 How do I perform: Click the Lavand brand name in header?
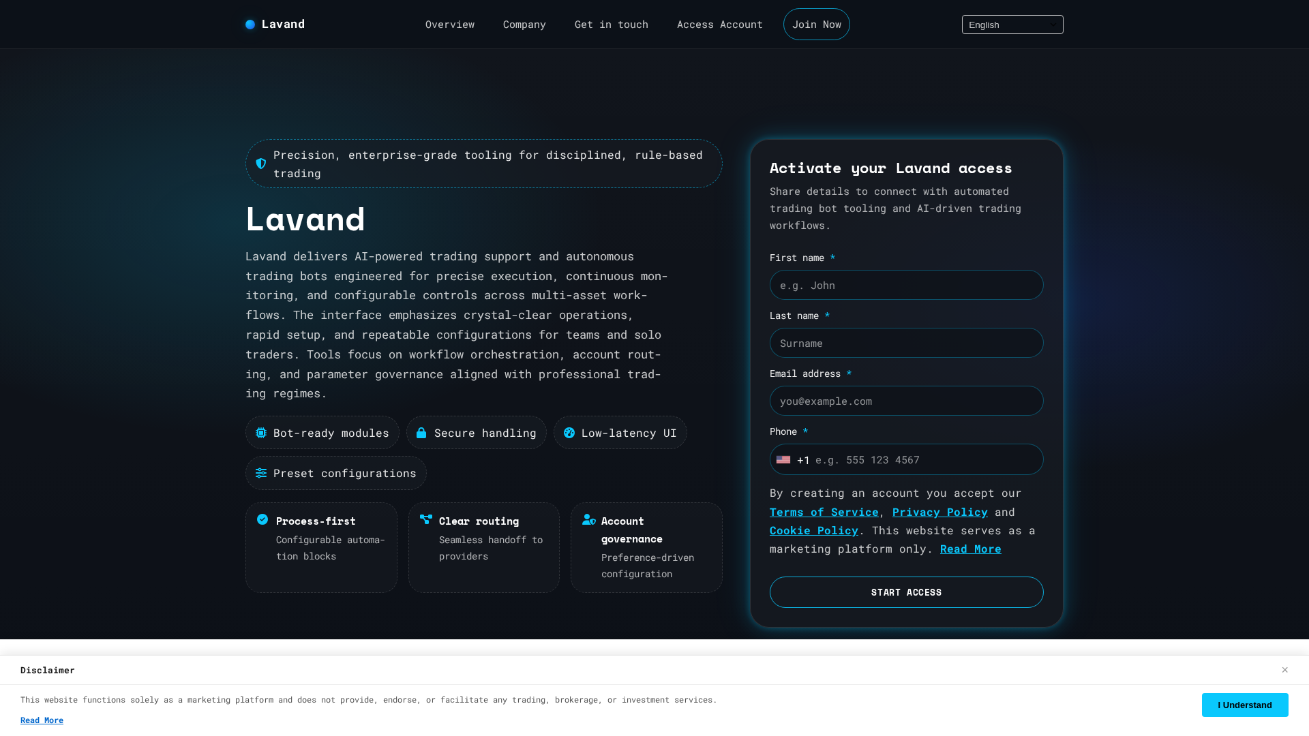click(283, 25)
